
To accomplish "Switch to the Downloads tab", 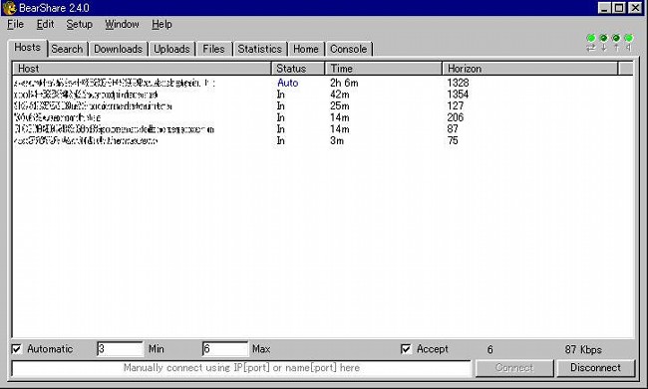I will pos(119,49).
